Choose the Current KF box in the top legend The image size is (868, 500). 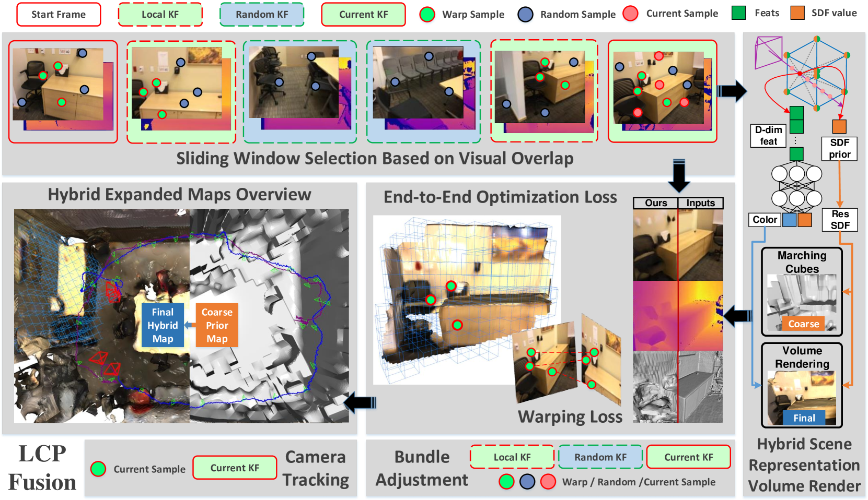pos(364,15)
